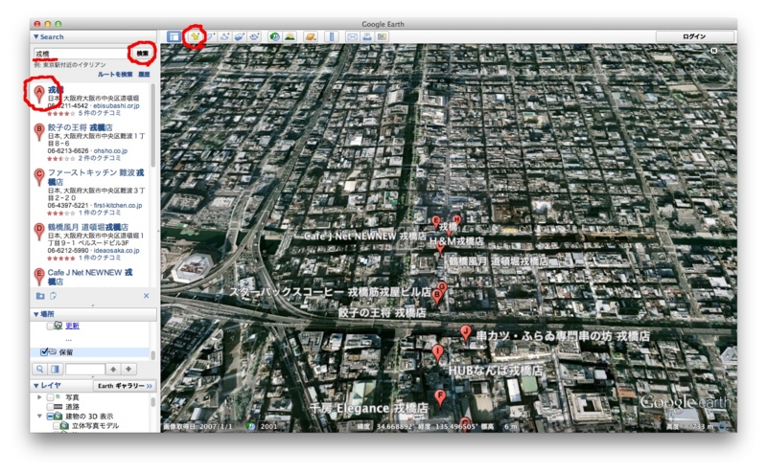
Task: Click the 更新 link in Places
Action: pos(73,326)
